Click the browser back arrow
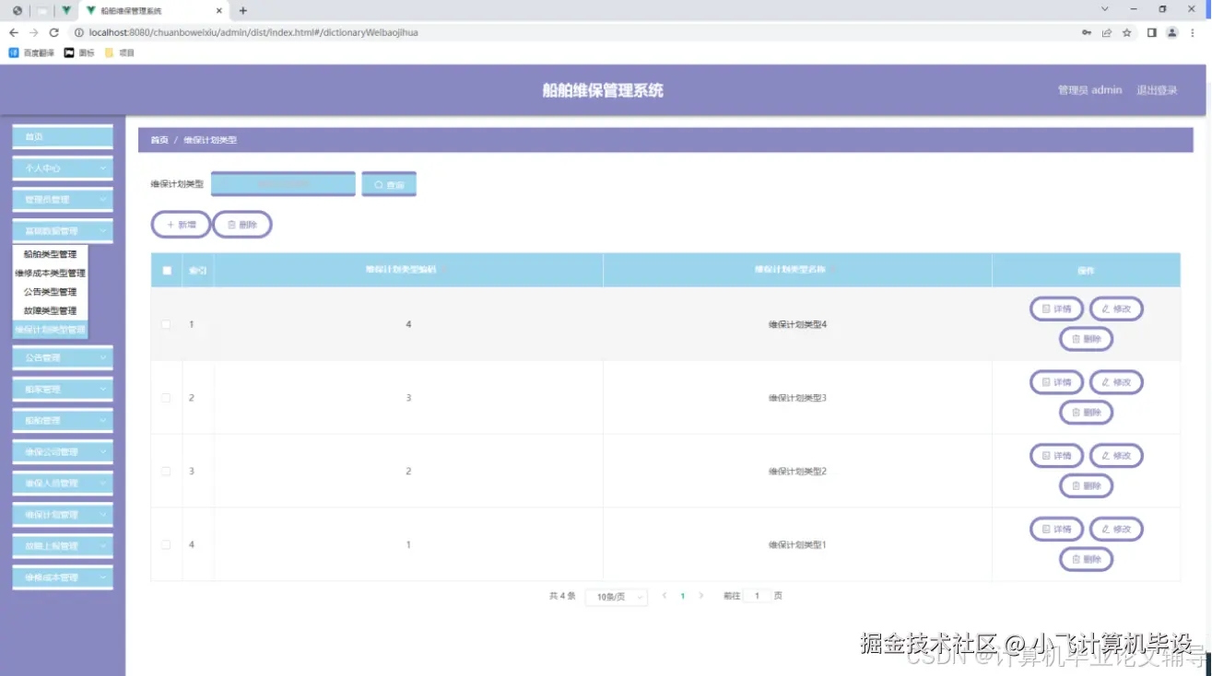 13,32
